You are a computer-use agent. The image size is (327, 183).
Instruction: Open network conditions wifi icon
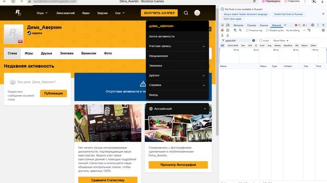309,30
